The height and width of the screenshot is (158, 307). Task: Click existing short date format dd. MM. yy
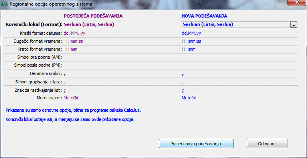click(x=75, y=33)
